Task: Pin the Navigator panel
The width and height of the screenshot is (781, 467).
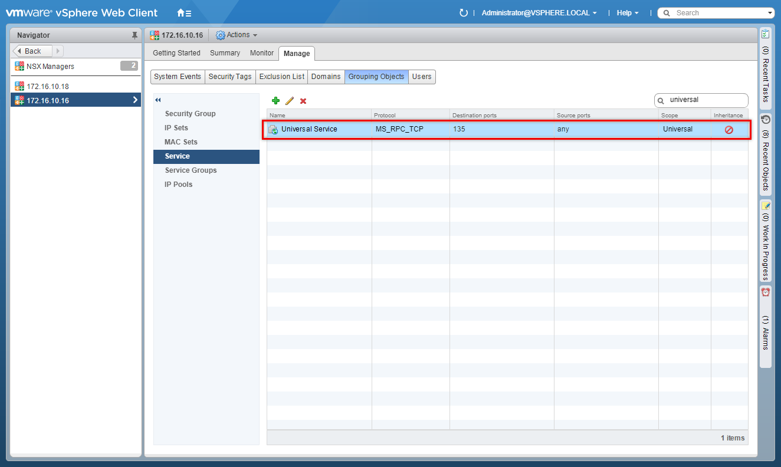Action: click(x=134, y=35)
